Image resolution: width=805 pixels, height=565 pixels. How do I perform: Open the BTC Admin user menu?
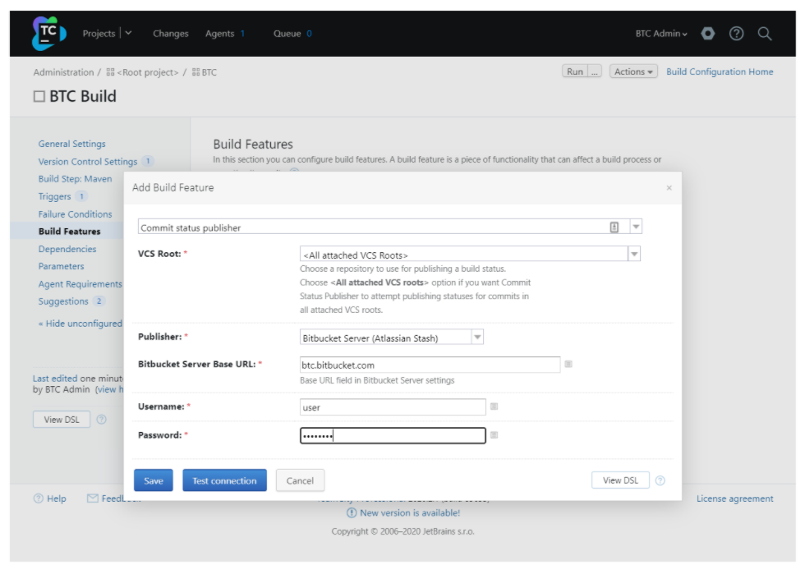click(x=661, y=34)
